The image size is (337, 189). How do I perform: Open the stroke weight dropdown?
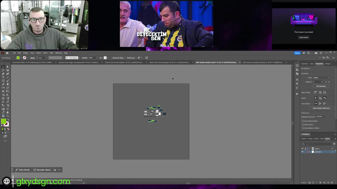[x=46, y=58]
